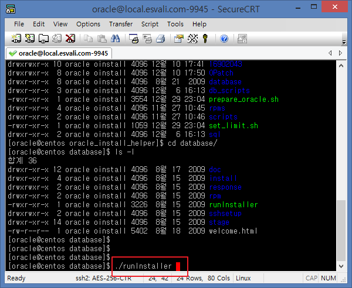Screen dimensions: 352x288
Task: Click the sshsetup directory name
Action: click(x=225, y=214)
